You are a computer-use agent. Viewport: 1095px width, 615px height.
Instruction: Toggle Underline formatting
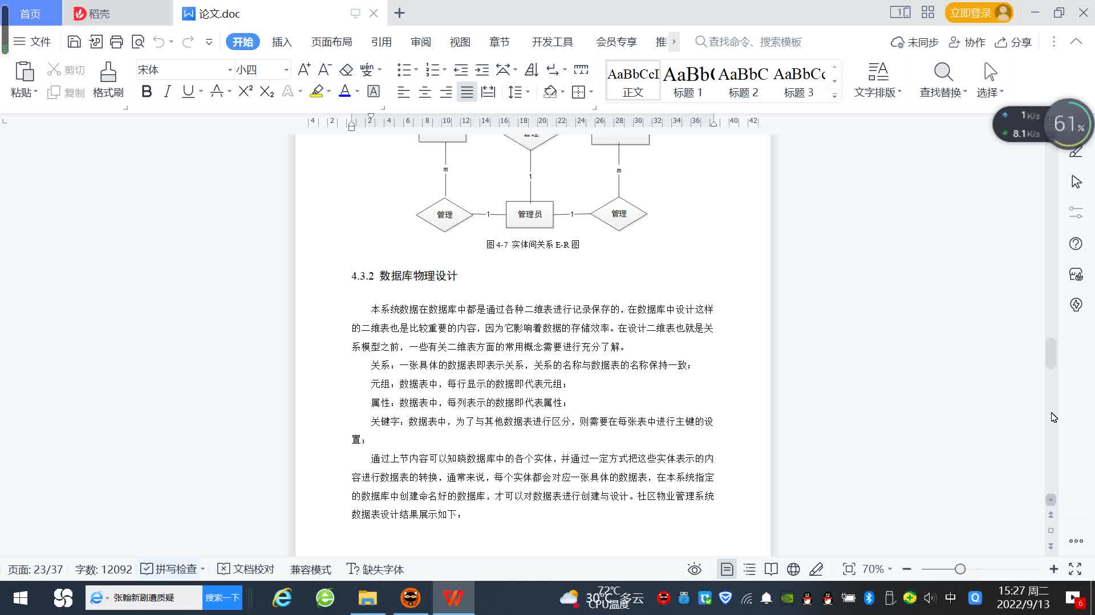point(188,91)
